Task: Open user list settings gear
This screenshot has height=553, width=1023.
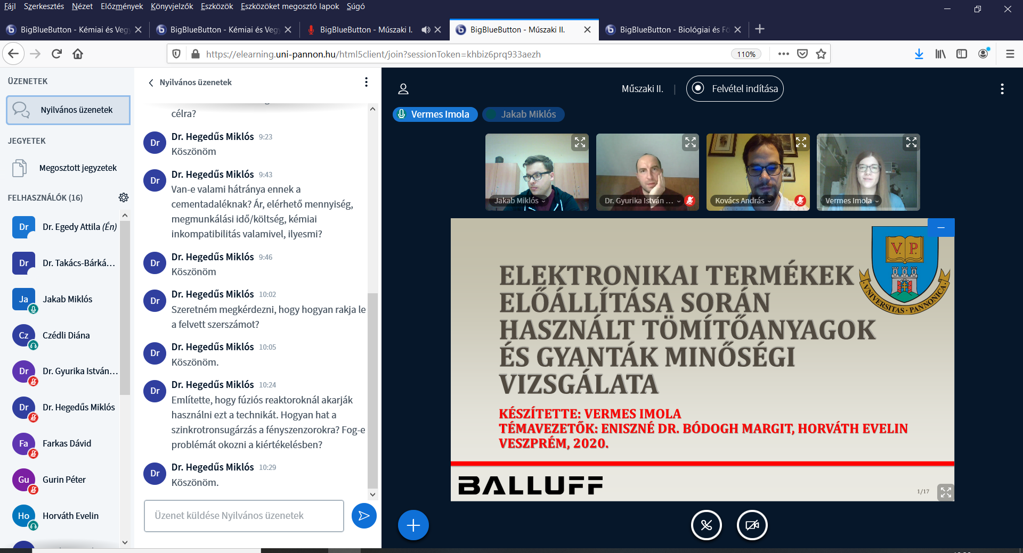Action: (124, 197)
